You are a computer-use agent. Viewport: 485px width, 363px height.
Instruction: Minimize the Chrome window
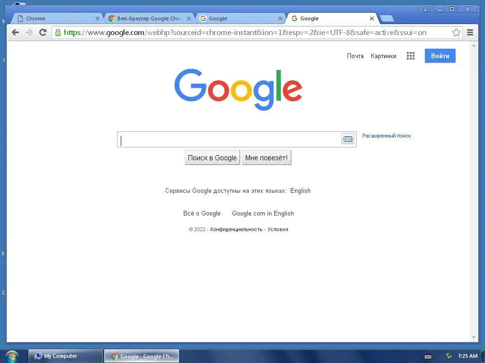[440, 9]
